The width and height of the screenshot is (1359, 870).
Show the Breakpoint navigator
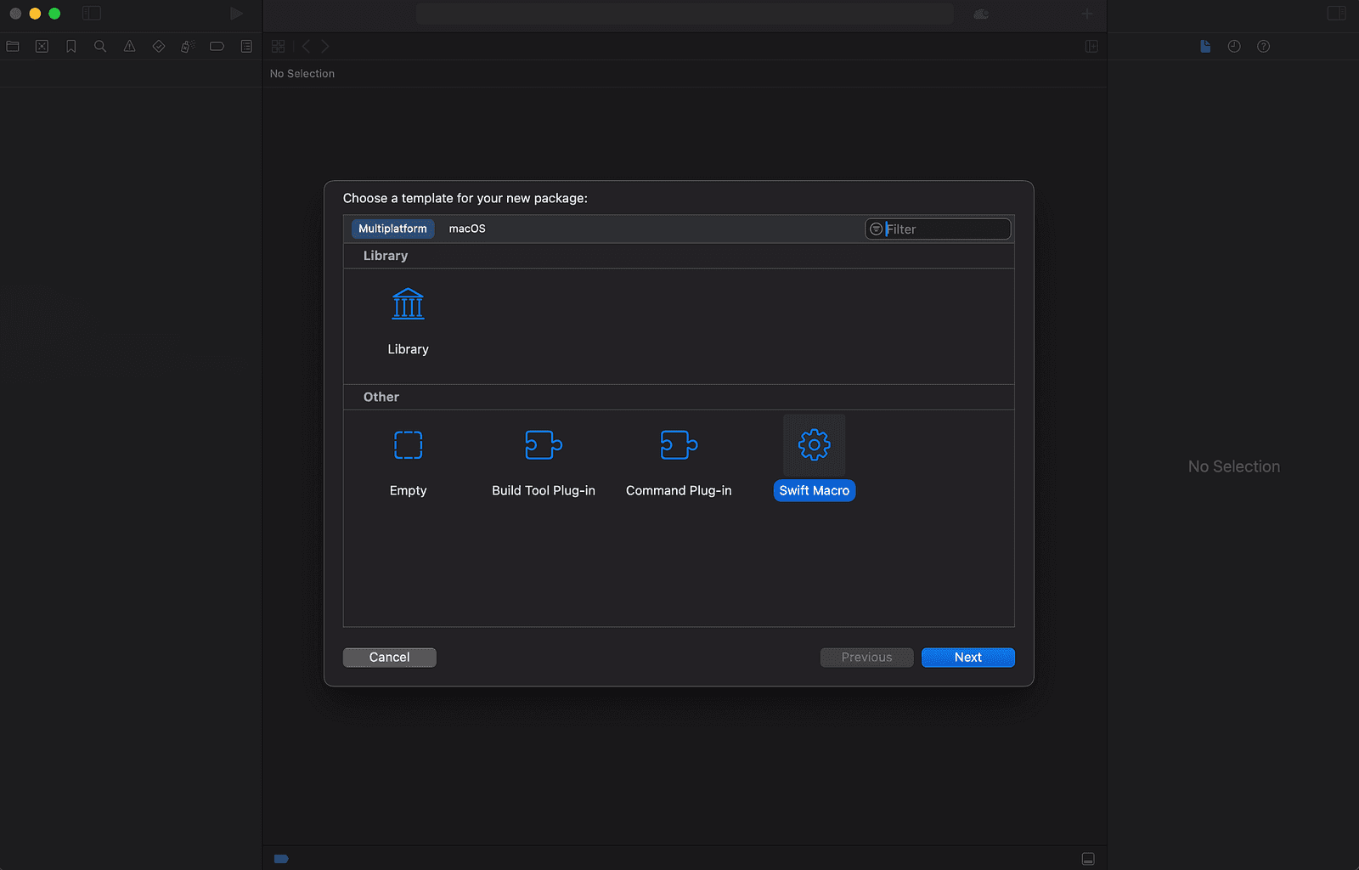[x=217, y=46]
